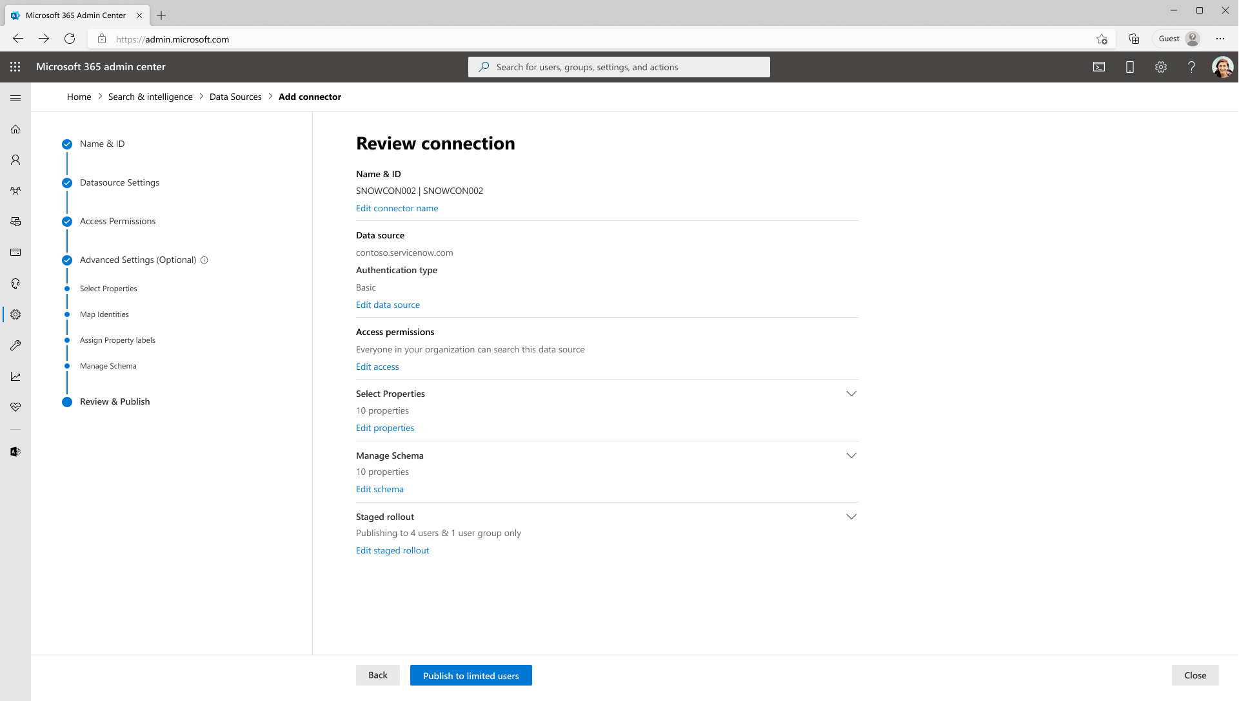
Task: Publish to limited users button
Action: pos(471,675)
